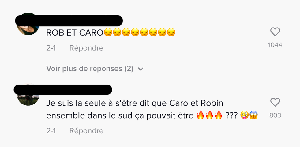Open the second commenter's redacted username
The height and width of the screenshot is (147, 300).
point(63,89)
